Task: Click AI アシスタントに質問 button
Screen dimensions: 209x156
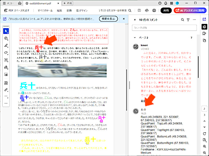Action: [190, 10]
